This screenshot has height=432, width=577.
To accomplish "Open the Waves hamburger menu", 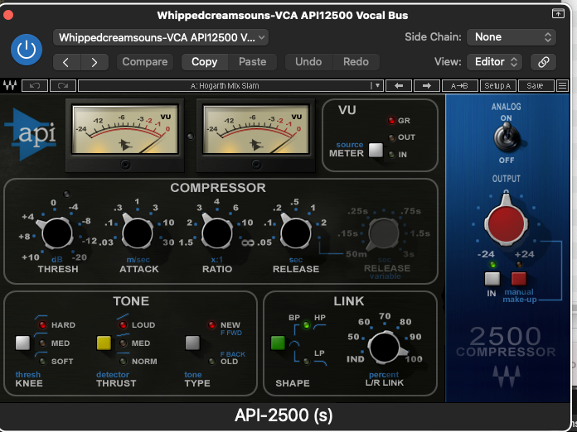I will [562, 85].
